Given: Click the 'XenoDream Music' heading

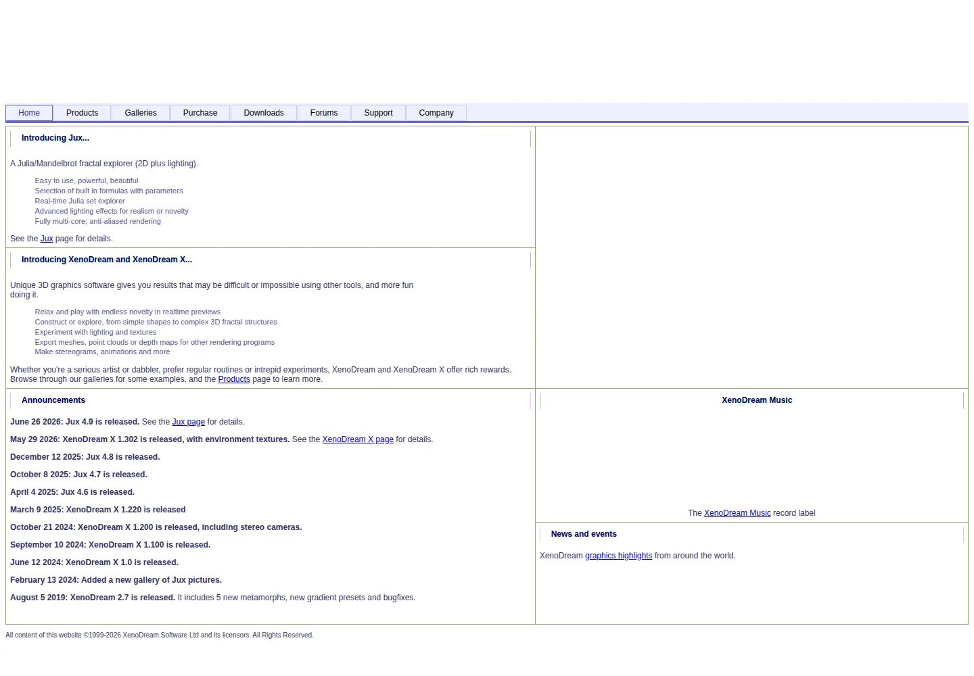Looking at the screenshot, I should point(757,400).
